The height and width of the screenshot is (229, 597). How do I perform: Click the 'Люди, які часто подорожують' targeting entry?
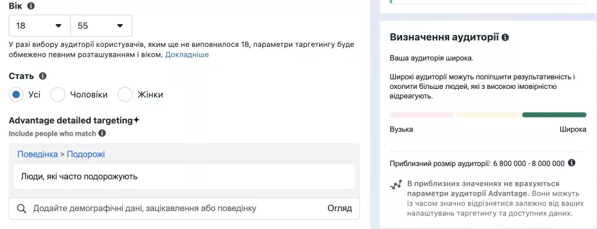[x=184, y=177]
